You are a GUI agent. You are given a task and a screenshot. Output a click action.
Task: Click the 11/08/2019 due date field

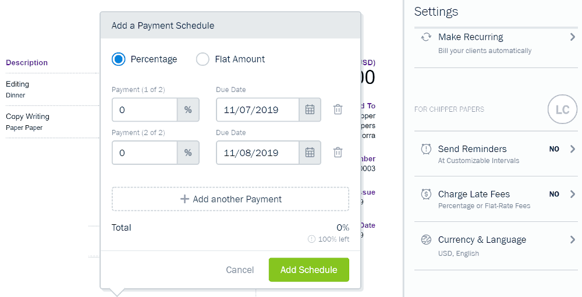(258, 153)
